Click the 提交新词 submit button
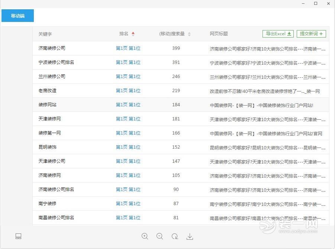Screen dimensions: 335x249 coord(311,33)
